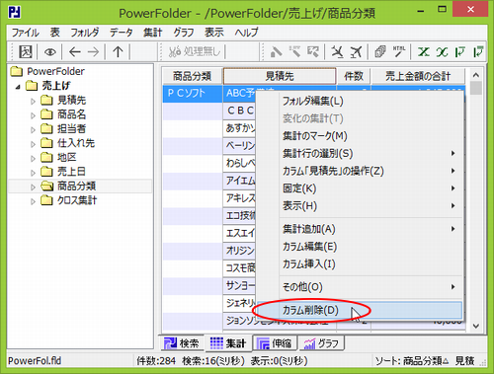Open the フォルダ menu
This screenshot has width=494, height=374.
pyautogui.click(x=85, y=33)
